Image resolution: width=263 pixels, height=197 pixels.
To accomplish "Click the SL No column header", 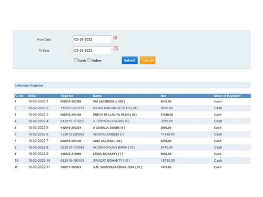I will click(x=19, y=96).
